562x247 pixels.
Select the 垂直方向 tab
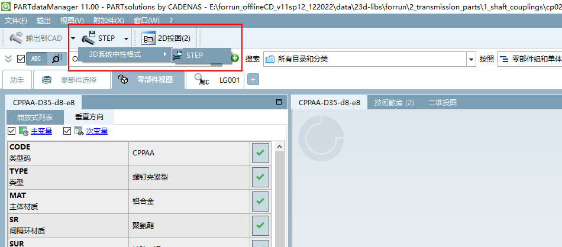[x=89, y=117]
